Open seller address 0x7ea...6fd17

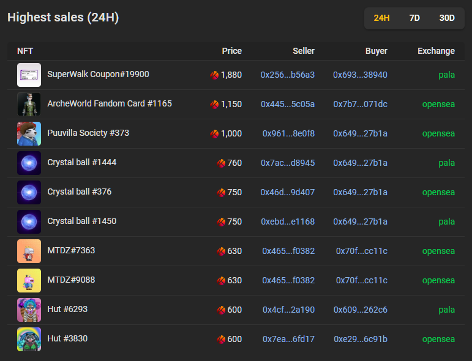289,340
